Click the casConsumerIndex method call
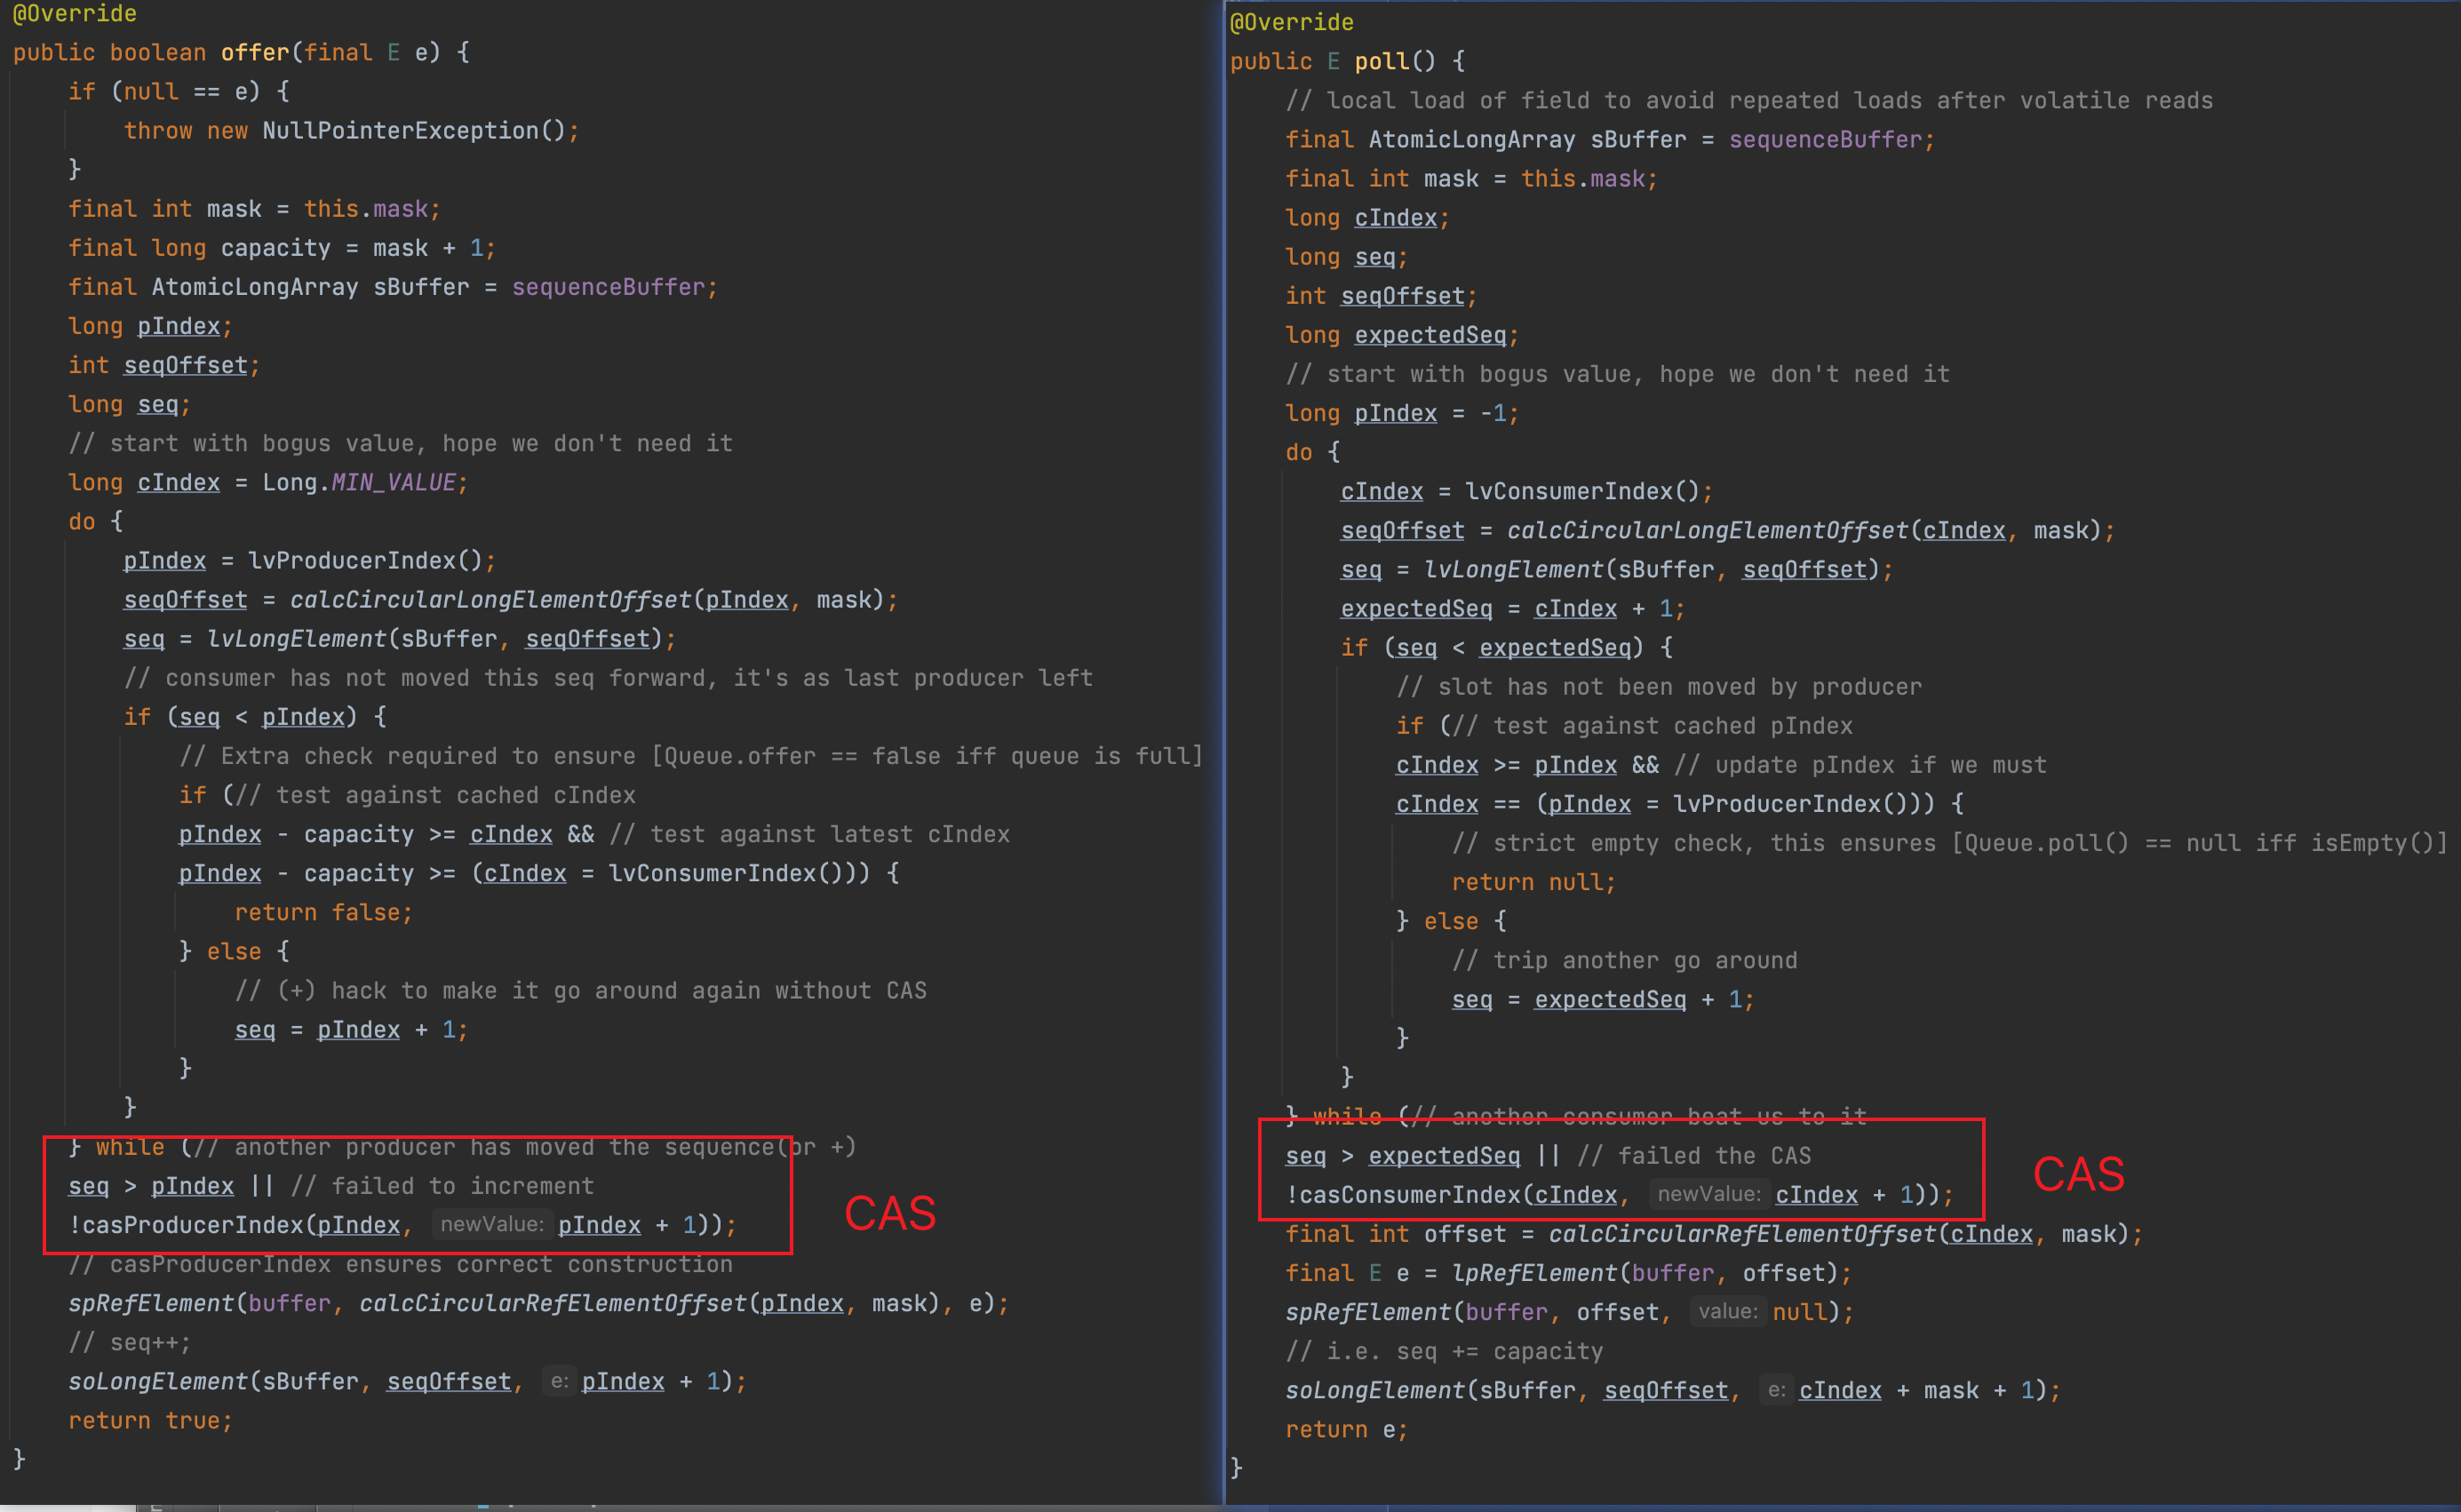The height and width of the screenshot is (1512, 2461). coord(1410,1194)
